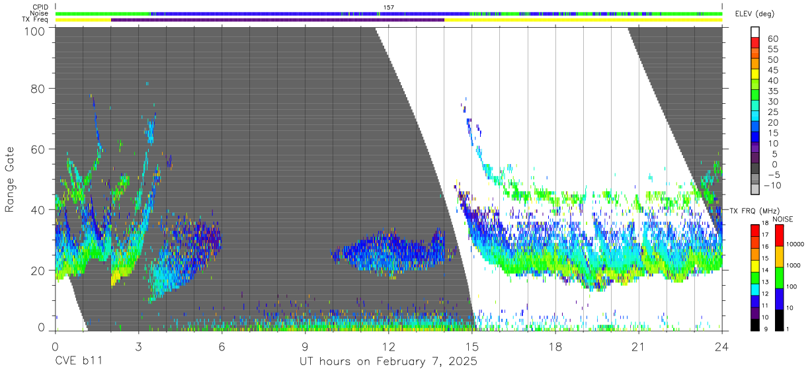
Task: Click the UT hours axis tick 21
Action: click(x=639, y=346)
